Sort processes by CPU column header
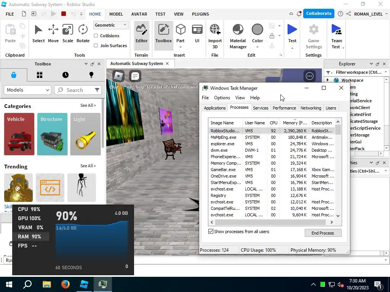Image resolution: width=390 pixels, height=292 pixels. click(273, 123)
